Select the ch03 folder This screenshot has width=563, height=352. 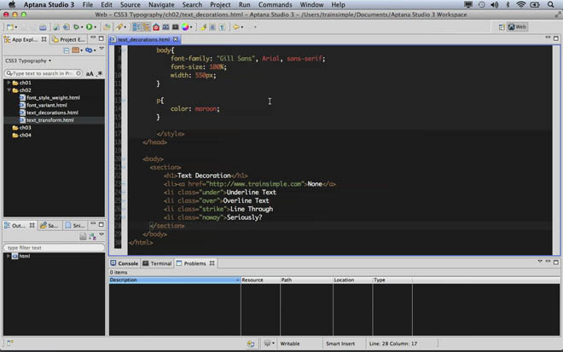25,128
